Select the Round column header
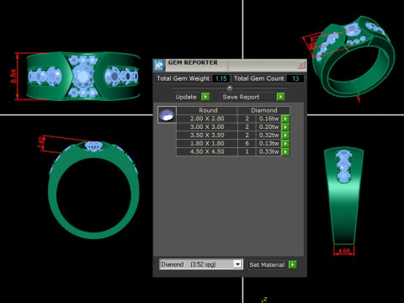 pos(208,110)
